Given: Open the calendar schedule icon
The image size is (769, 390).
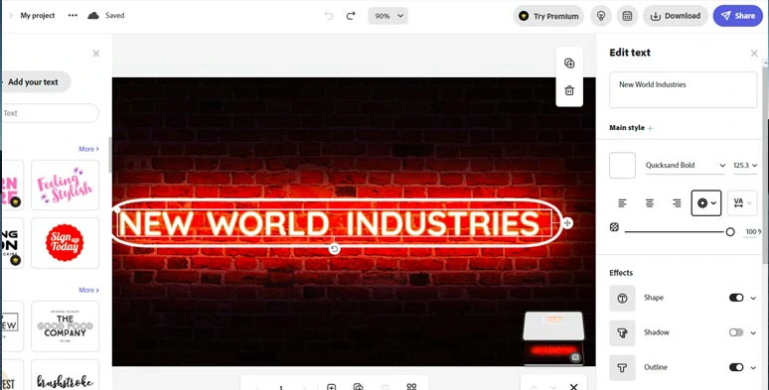Looking at the screenshot, I should point(627,16).
